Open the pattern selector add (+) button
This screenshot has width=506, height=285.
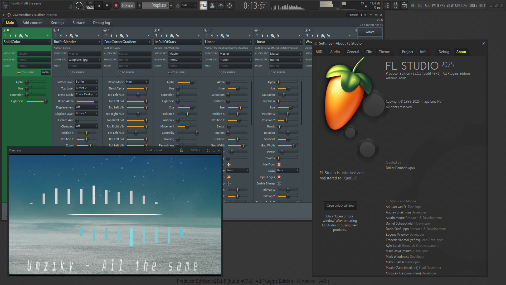tap(171, 5)
